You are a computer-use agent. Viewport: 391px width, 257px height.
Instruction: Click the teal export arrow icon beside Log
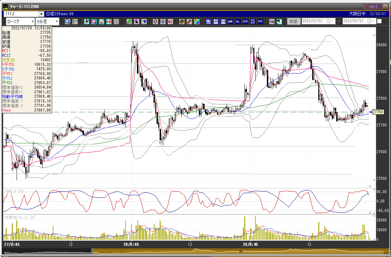pos(279,21)
